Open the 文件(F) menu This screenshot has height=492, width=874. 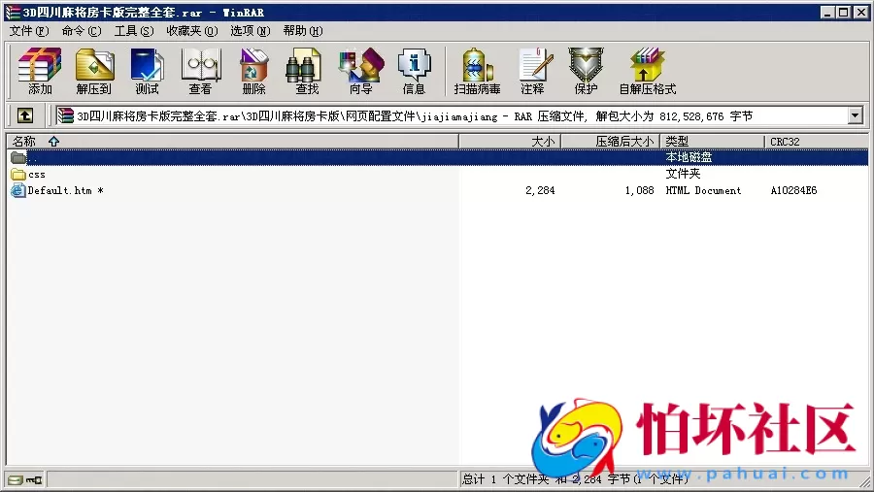pyautogui.click(x=29, y=31)
